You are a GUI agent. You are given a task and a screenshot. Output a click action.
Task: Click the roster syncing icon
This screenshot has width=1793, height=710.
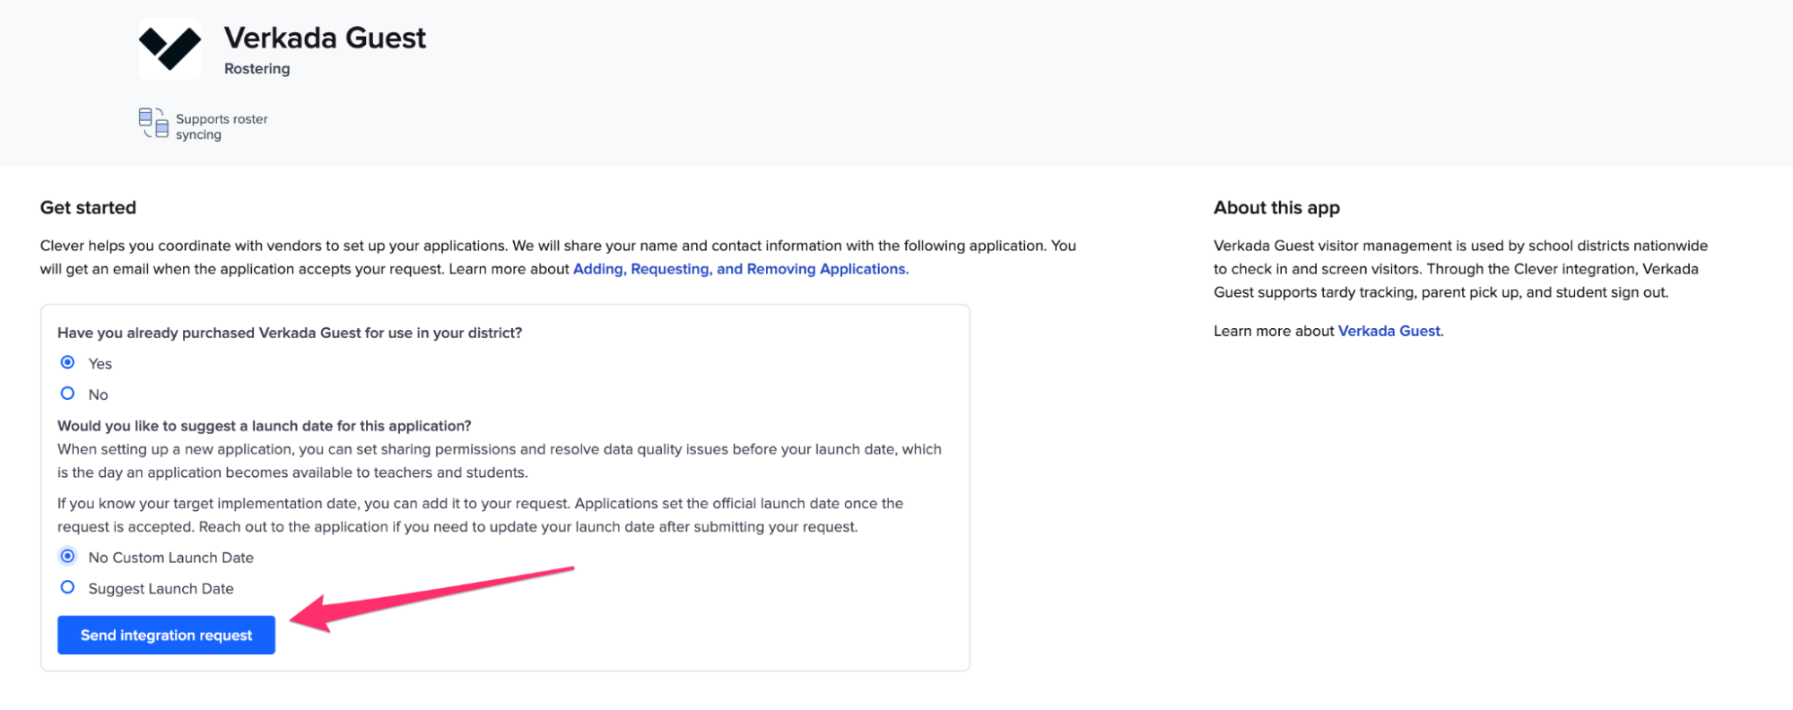point(153,124)
